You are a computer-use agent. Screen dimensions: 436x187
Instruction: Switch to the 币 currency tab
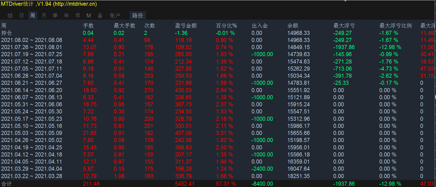pos(78,16)
